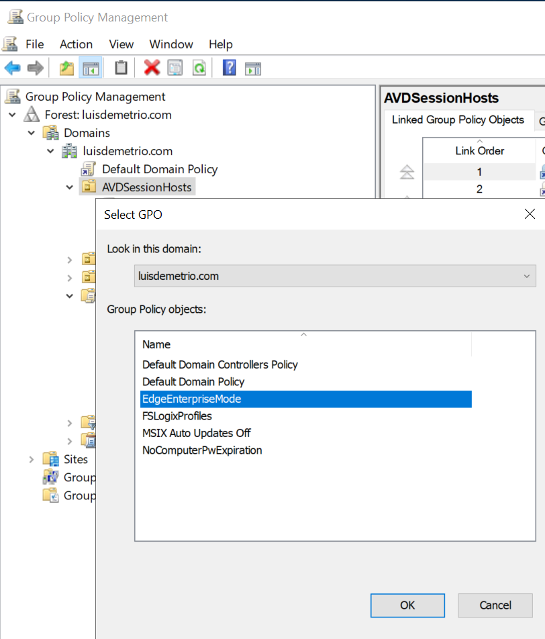The image size is (545, 639).
Task: Click the green Refresh toolbar icon
Action: coord(199,68)
